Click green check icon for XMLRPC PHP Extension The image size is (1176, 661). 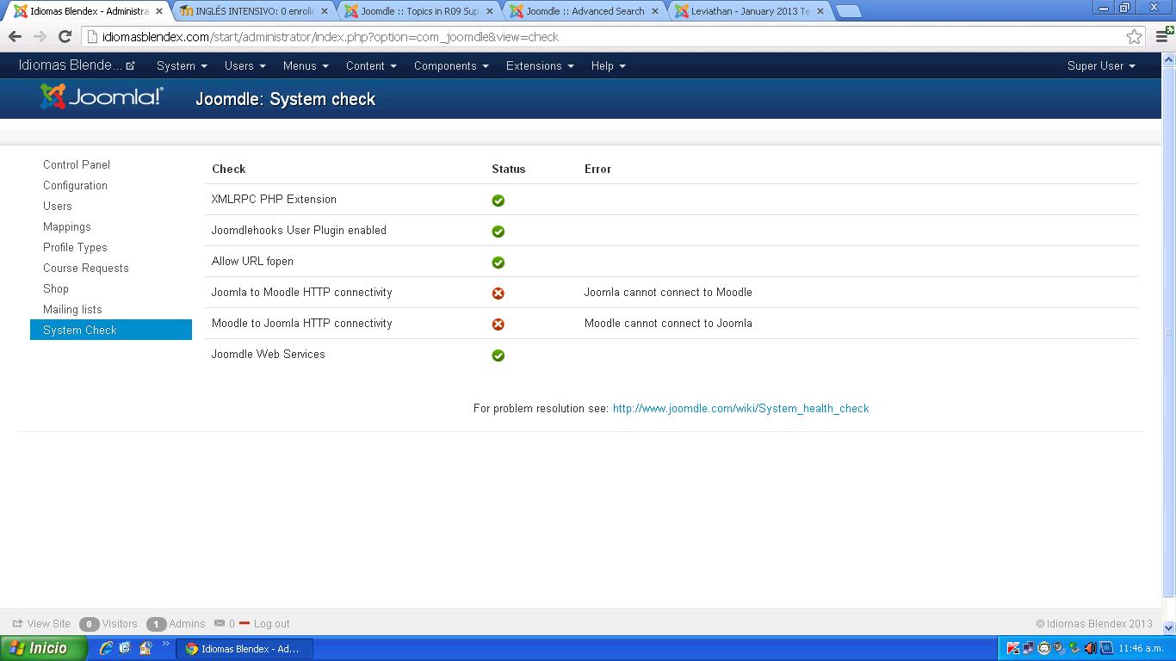(498, 201)
